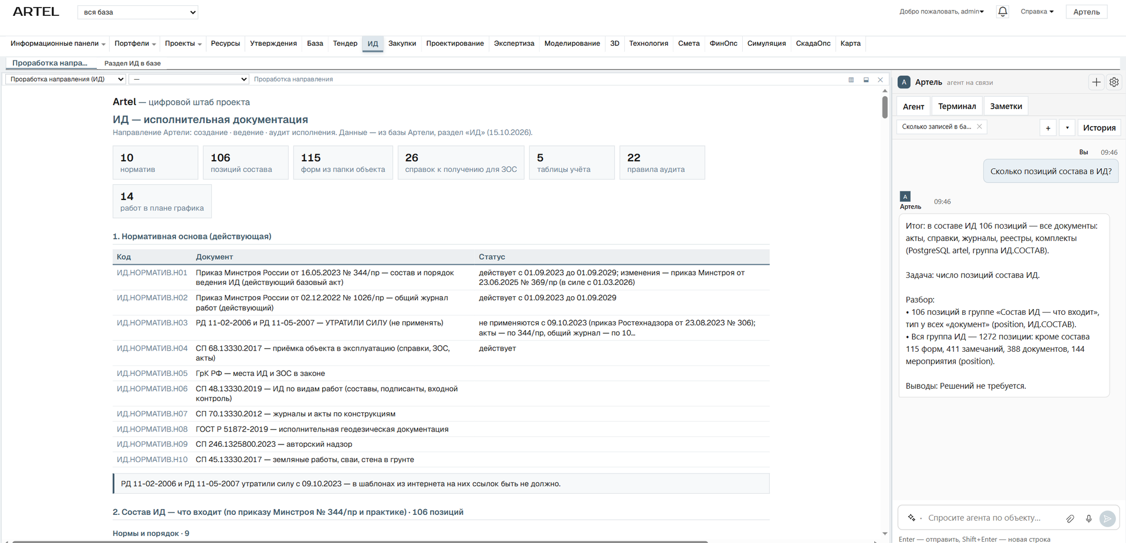
Task: Open agent panel settings gear
Action: [1114, 82]
